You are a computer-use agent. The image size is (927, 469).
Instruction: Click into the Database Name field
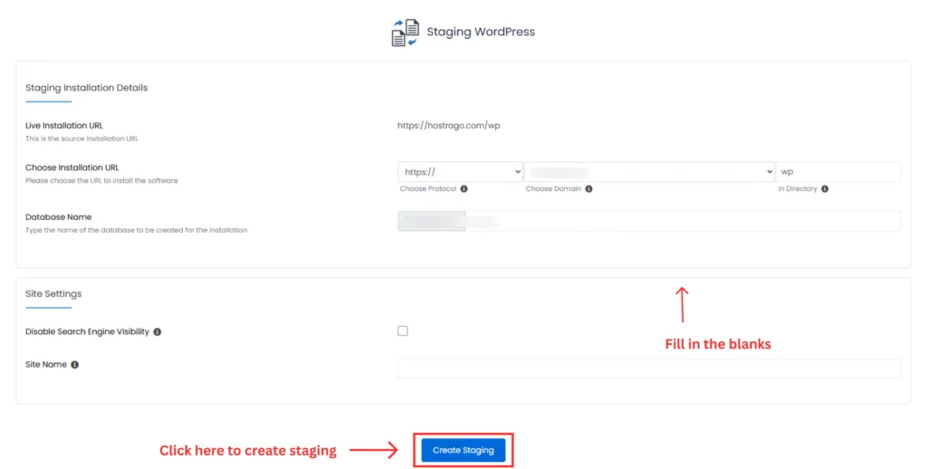click(x=649, y=221)
